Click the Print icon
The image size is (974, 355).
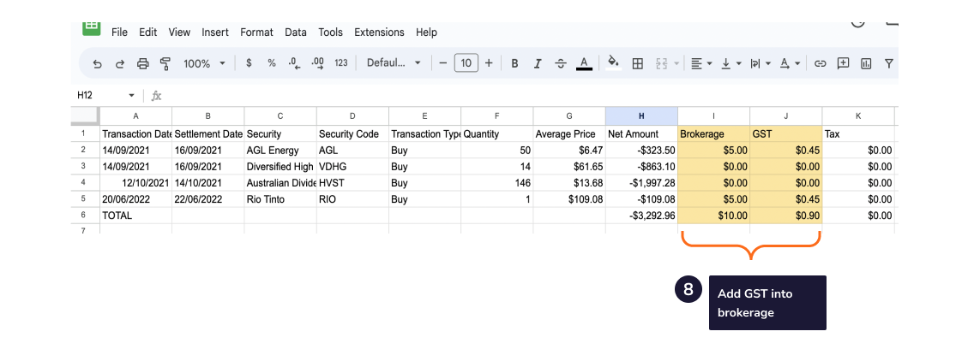(x=143, y=63)
